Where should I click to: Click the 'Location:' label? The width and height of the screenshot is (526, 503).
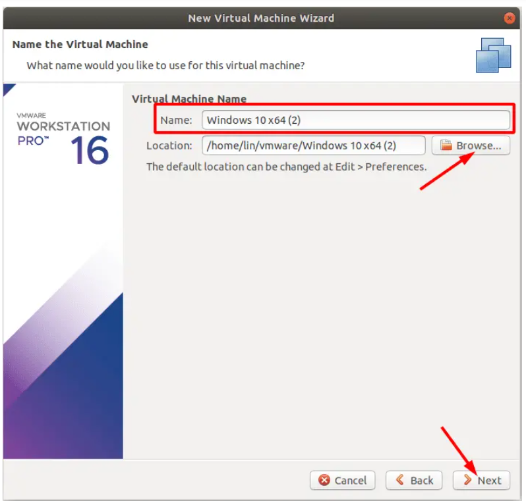tap(169, 146)
